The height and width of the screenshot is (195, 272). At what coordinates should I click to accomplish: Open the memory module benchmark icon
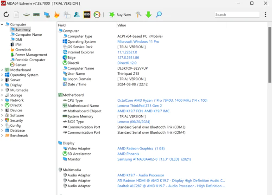point(37,15)
